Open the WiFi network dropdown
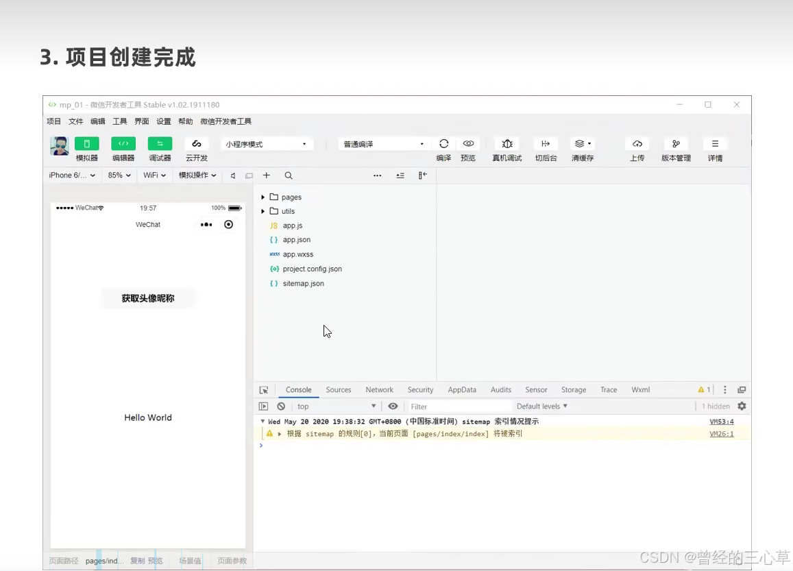Image resolution: width=793 pixels, height=571 pixels. point(154,175)
